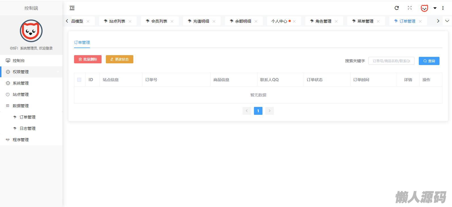This screenshot has height=207, width=452.
Task: Click the cat avatar in the top bar
Action: point(424,8)
